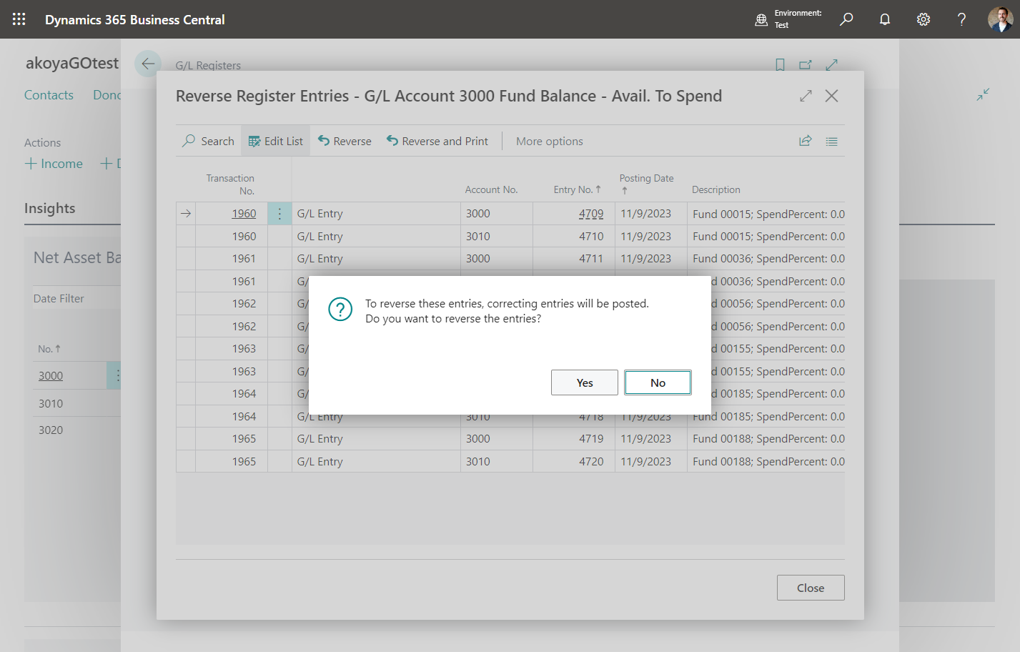Decline reversal with No

(x=658, y=382)
